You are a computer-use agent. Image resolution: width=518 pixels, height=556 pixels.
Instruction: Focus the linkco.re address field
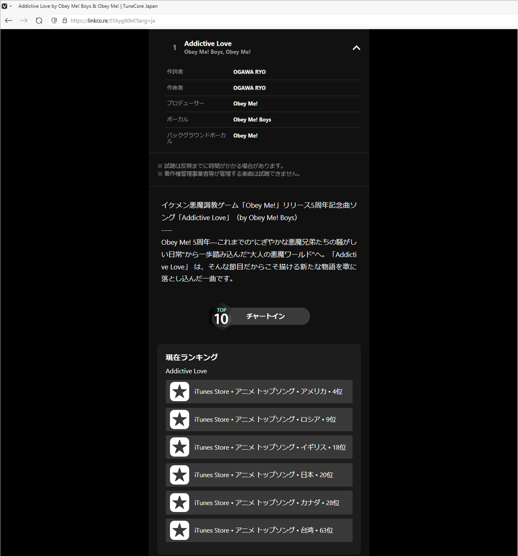pos(113,20)
